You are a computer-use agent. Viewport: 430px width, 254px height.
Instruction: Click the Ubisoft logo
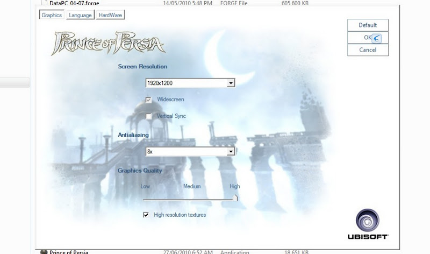point(368,224)
